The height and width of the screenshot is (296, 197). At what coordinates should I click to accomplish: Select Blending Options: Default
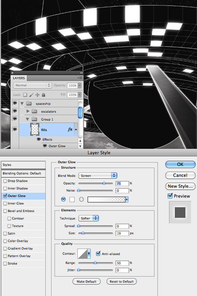point(23,173)
